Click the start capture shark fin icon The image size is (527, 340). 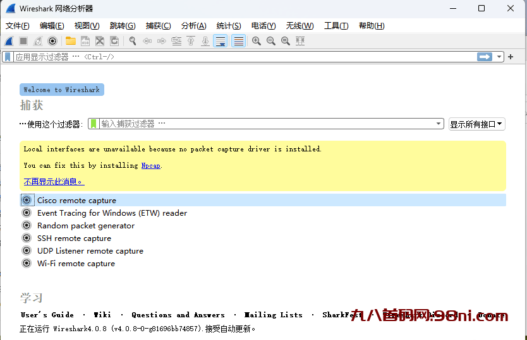tap(9, 41)
